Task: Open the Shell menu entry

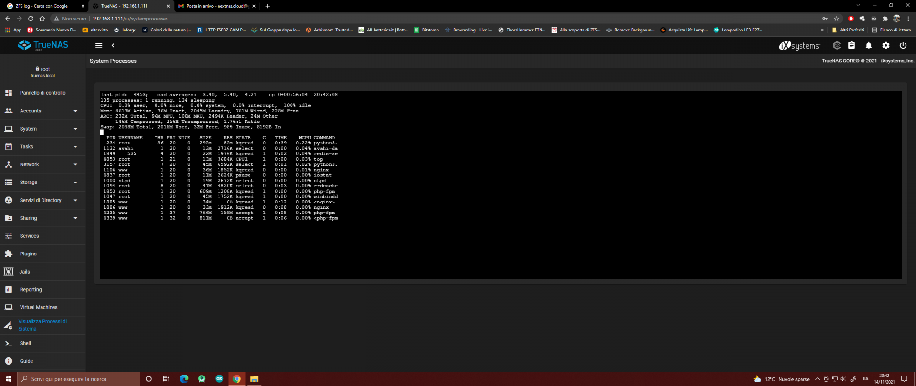Action: pyautogui.click(x=43, y=343)
